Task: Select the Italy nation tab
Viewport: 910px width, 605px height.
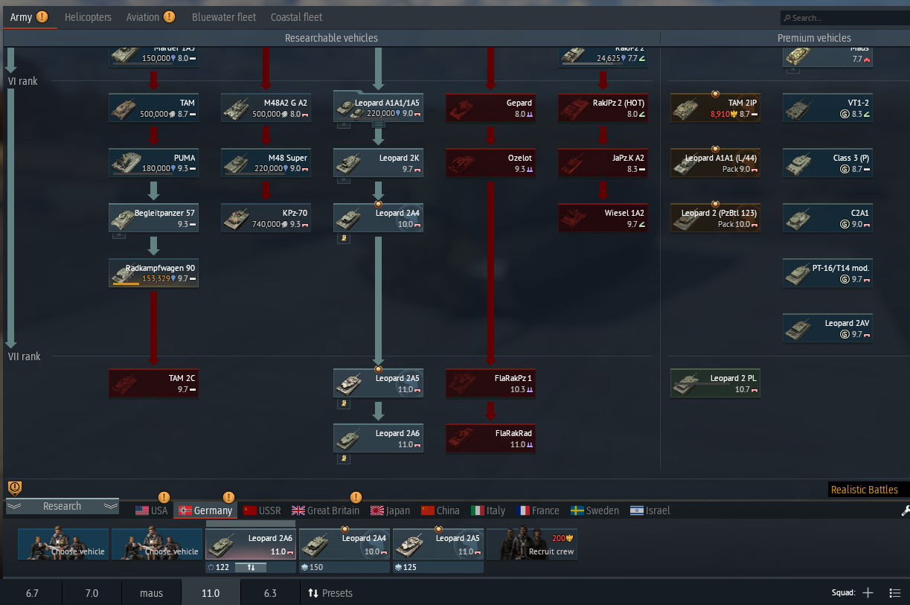Action: point(489,510)
